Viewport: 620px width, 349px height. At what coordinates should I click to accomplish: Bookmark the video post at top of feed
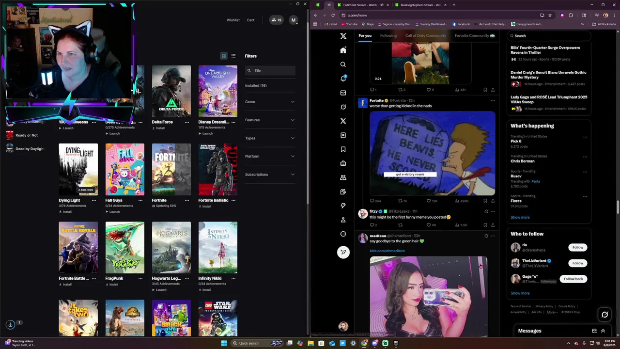(485, 90)
